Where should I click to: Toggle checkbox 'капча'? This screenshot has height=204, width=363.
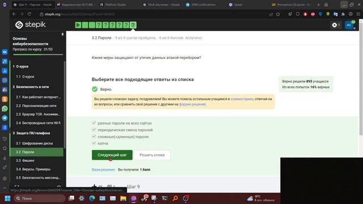point(94,143)
